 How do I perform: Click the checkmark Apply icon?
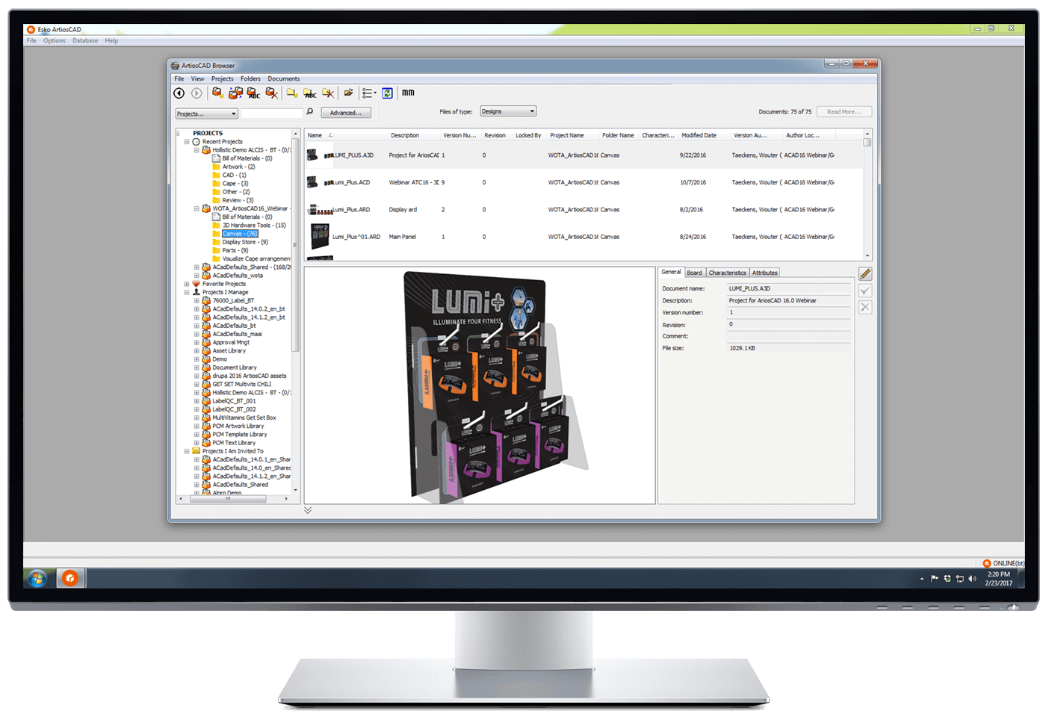tap(865, 291)
